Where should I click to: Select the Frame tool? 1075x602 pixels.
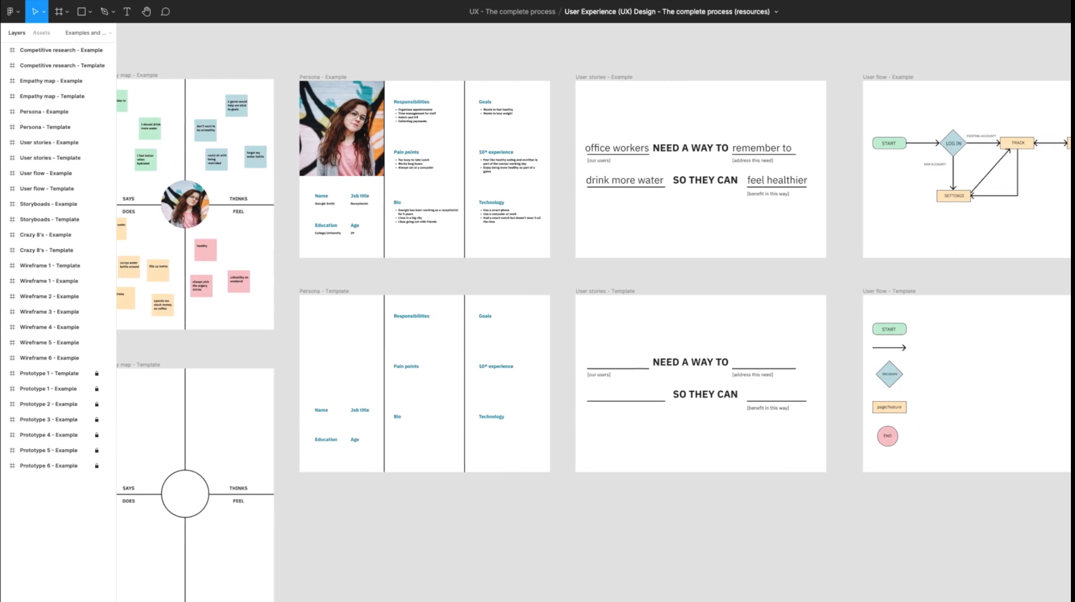click(59, 11)
